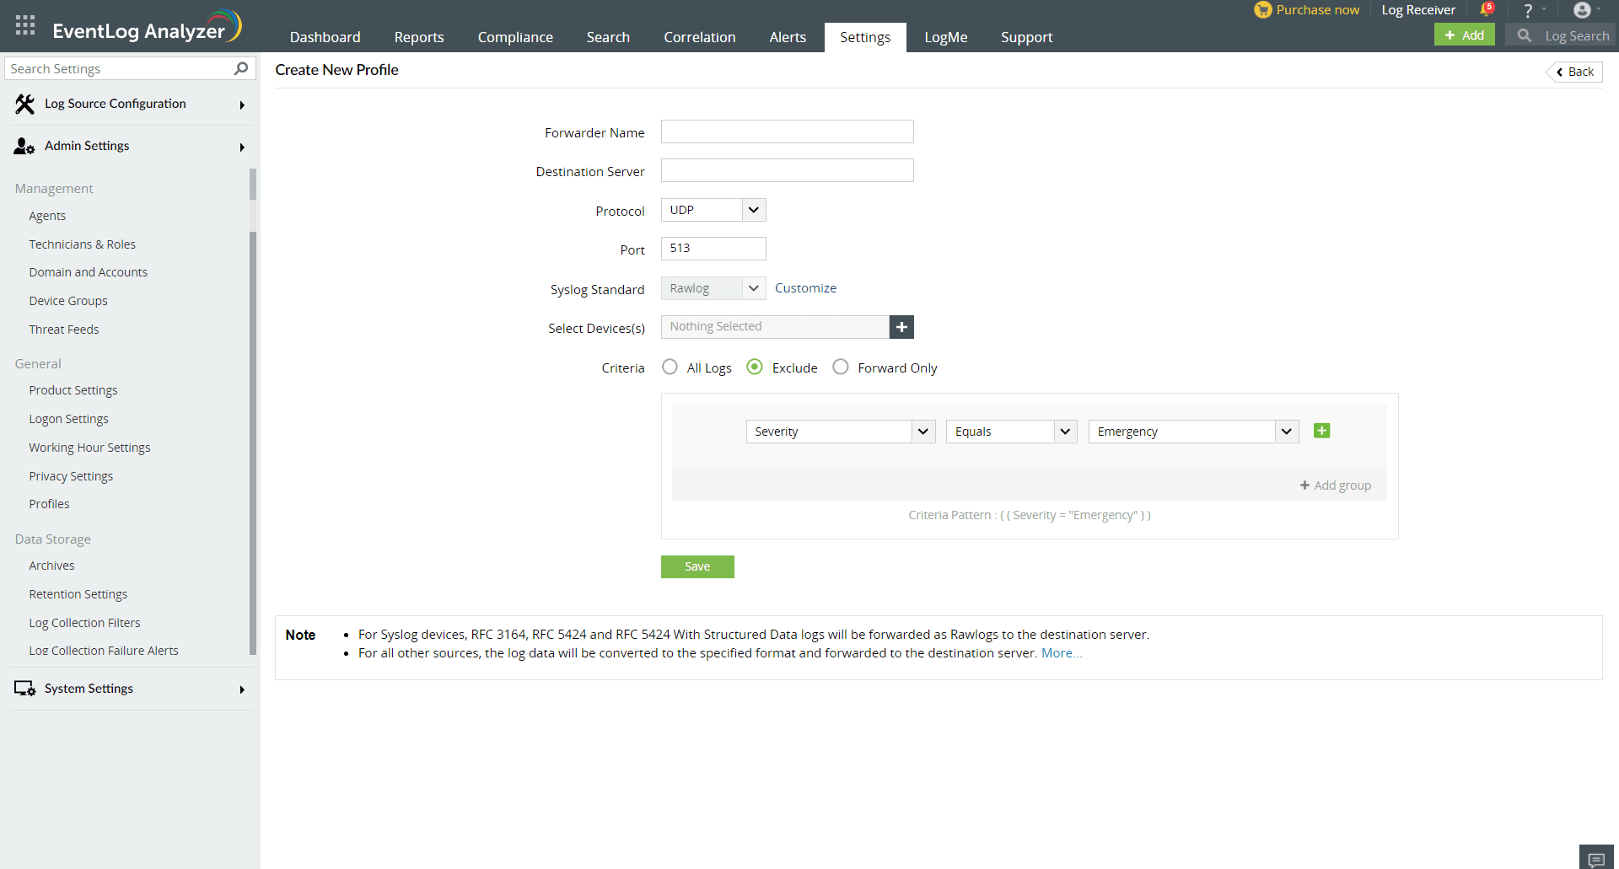Screen dimensions: 1619x869
Task: Open the user profile icon top right
Action: (x=1583, y=11)
